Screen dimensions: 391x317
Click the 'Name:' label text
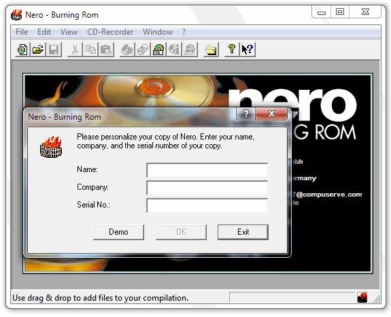[x=87, y=169]
